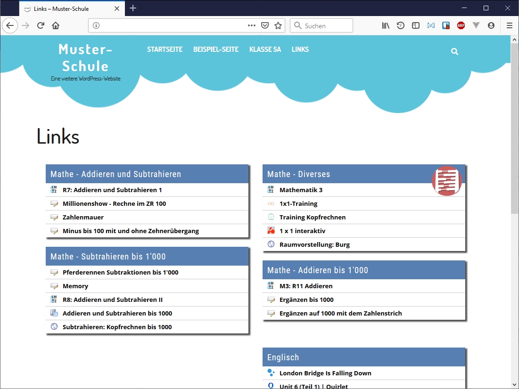This screenshot has width=519, height=389.
Task: Open the Mathematik 3 link
Action: [301, 190]
